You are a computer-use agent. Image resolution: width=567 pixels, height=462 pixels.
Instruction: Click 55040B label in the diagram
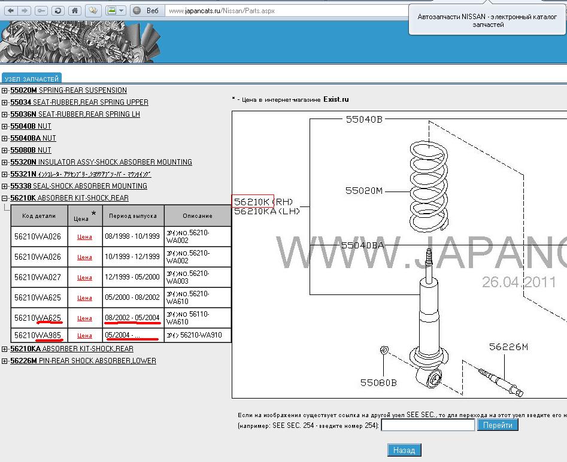[364, 119]
